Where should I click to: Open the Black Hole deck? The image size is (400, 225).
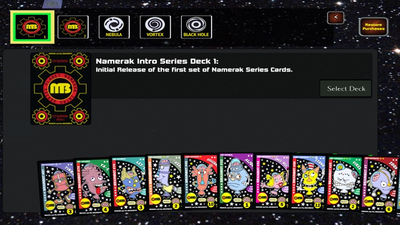coord(196,27)
